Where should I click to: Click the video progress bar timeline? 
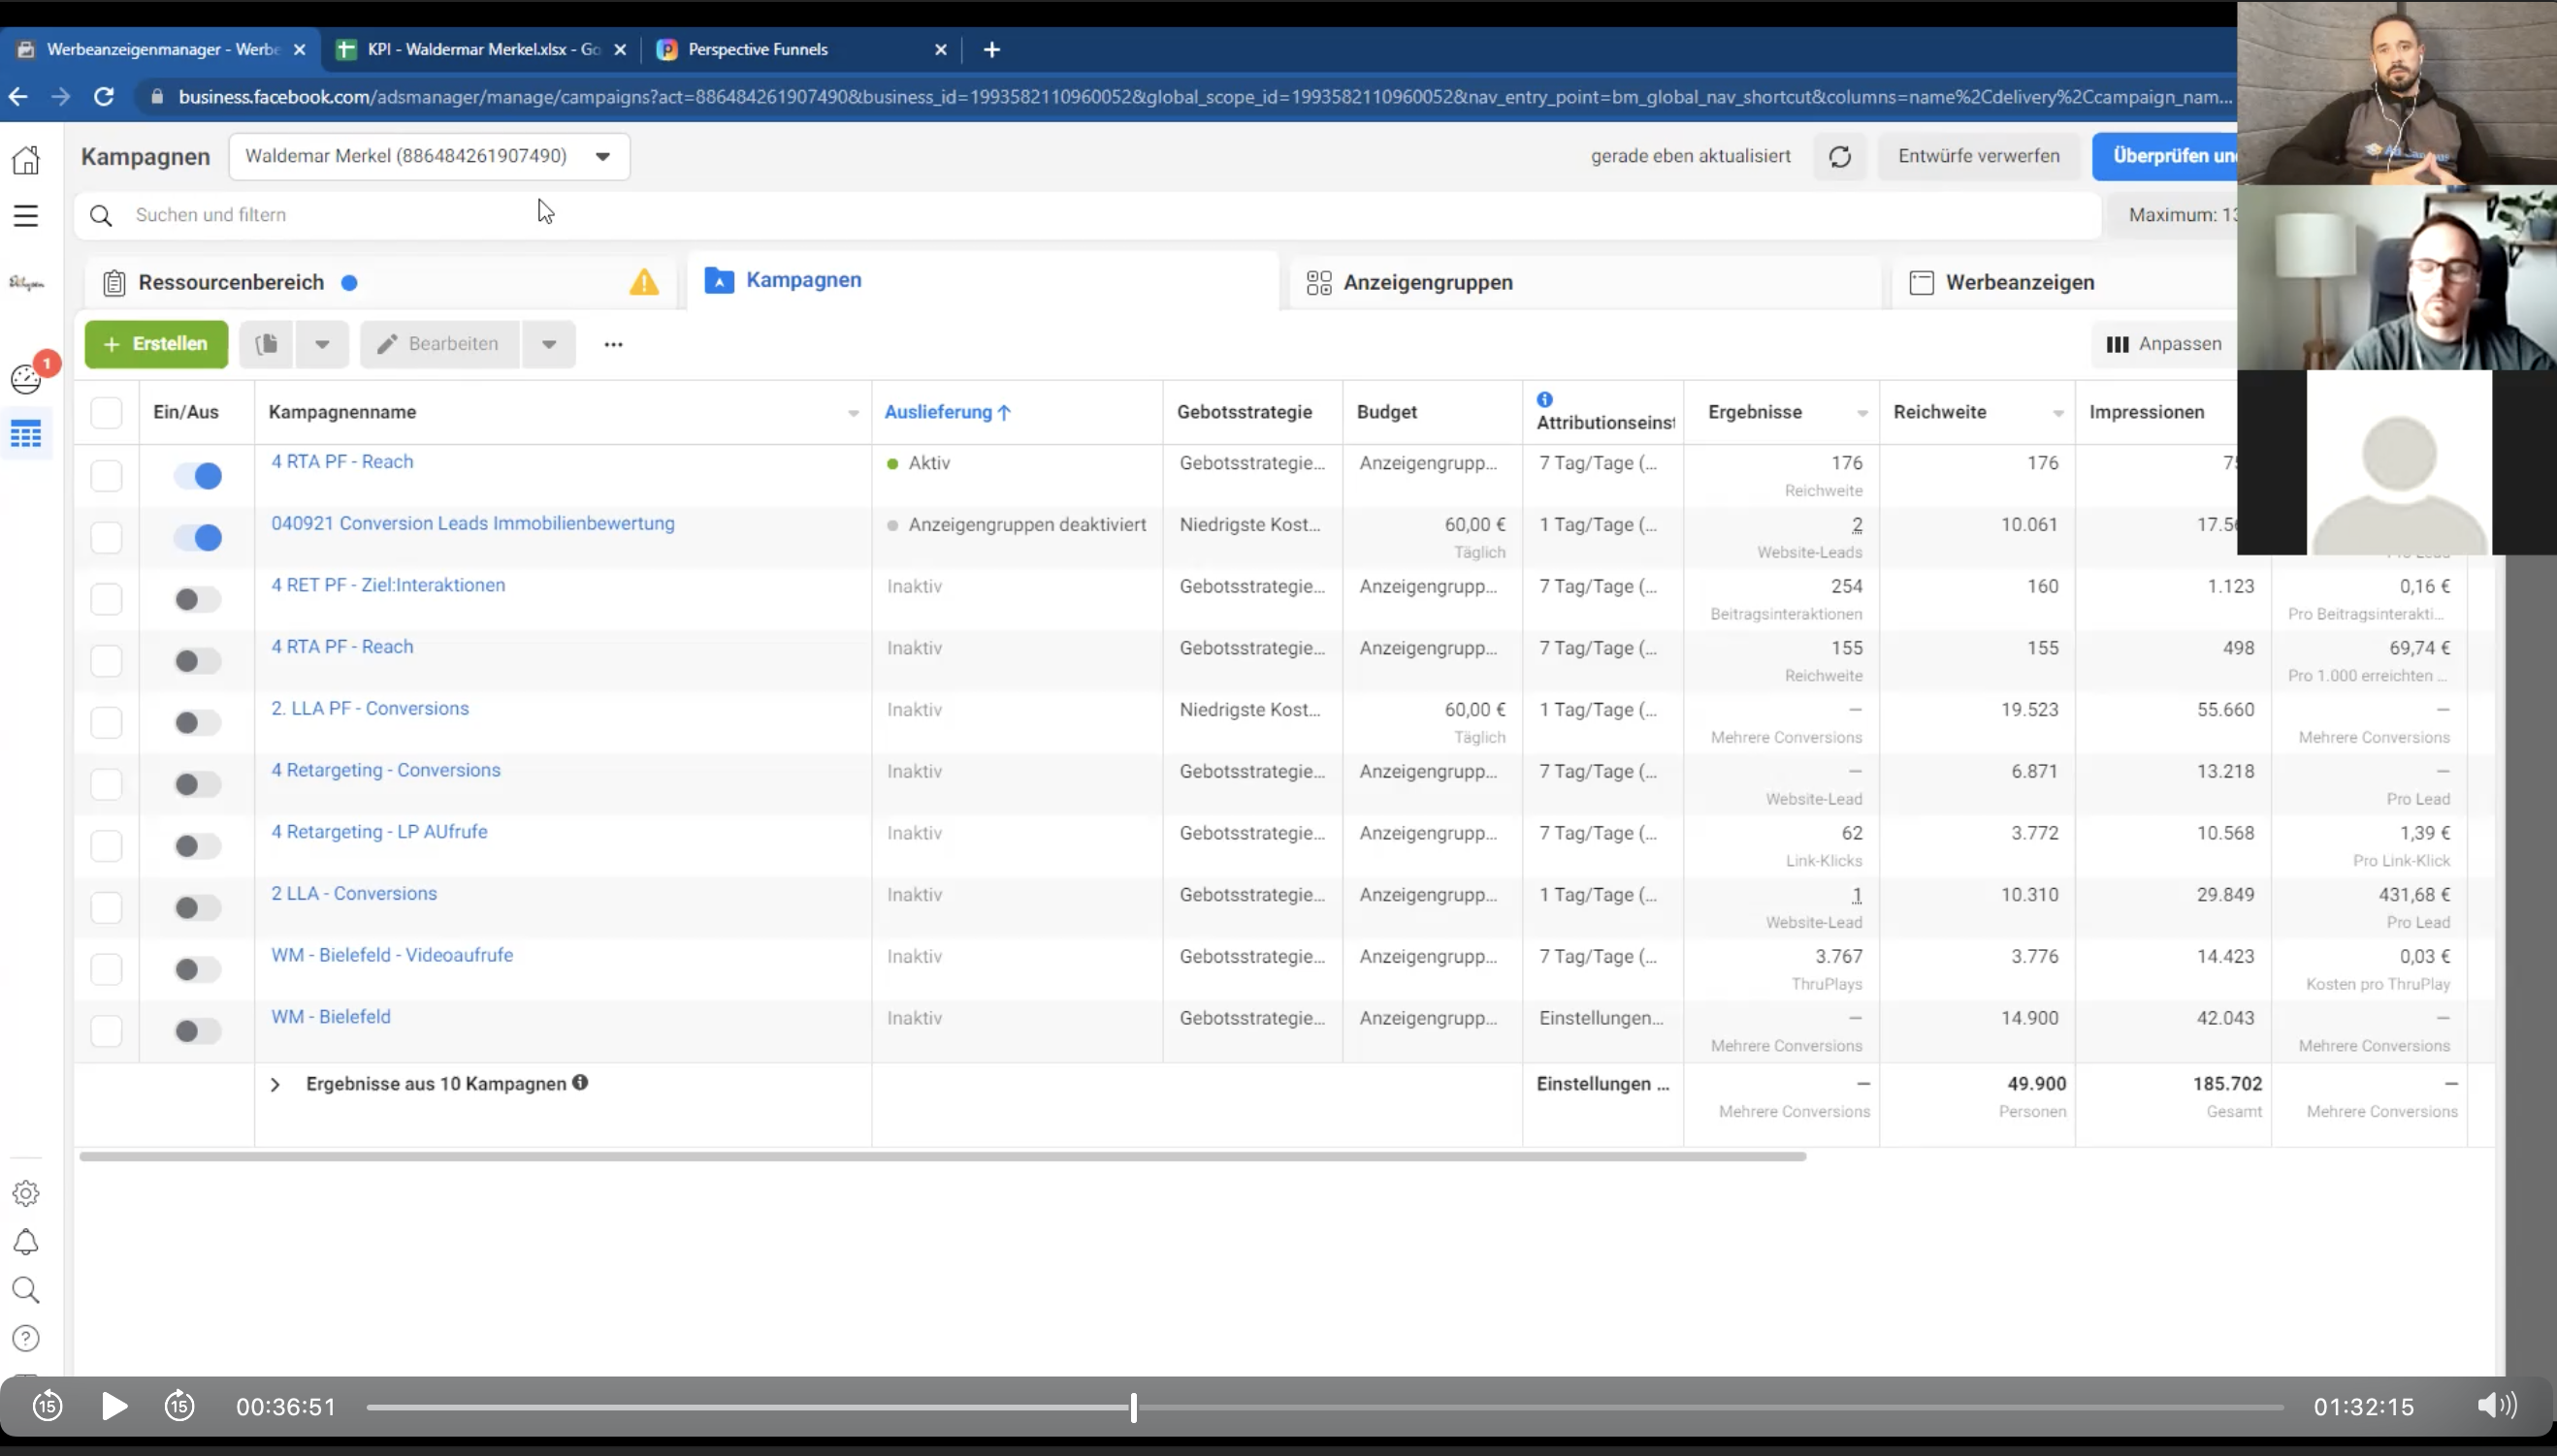[x=1324, y=1407]
